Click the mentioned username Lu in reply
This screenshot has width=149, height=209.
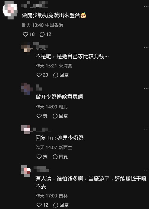[x=50, y=138]
